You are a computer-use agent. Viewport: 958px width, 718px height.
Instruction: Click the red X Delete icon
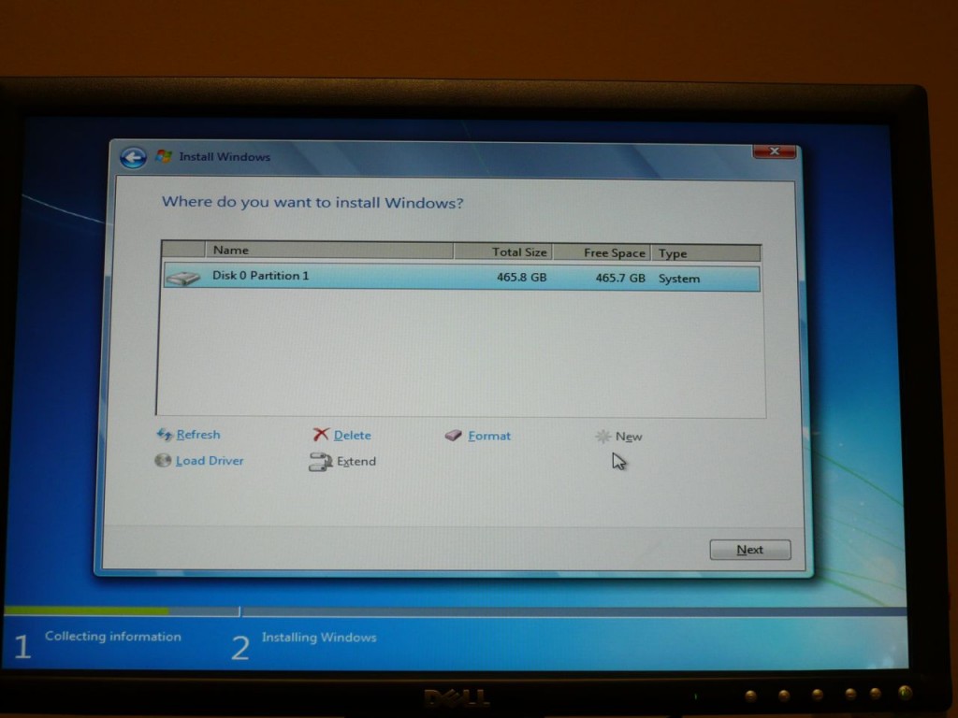[x=321, y=434]
